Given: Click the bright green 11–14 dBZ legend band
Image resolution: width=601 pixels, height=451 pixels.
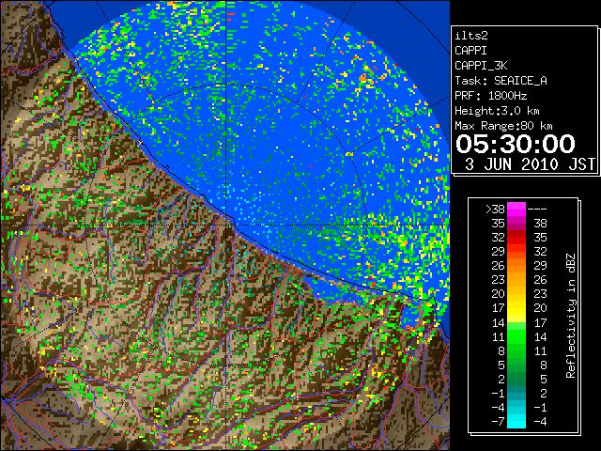Looking at the screenshot, I should pos(516,336).
